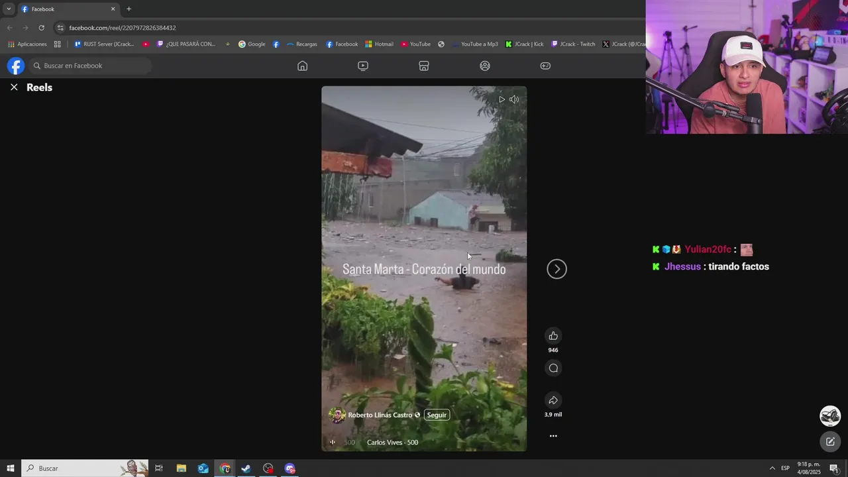Click the browser address bar URL

(123, 28)
